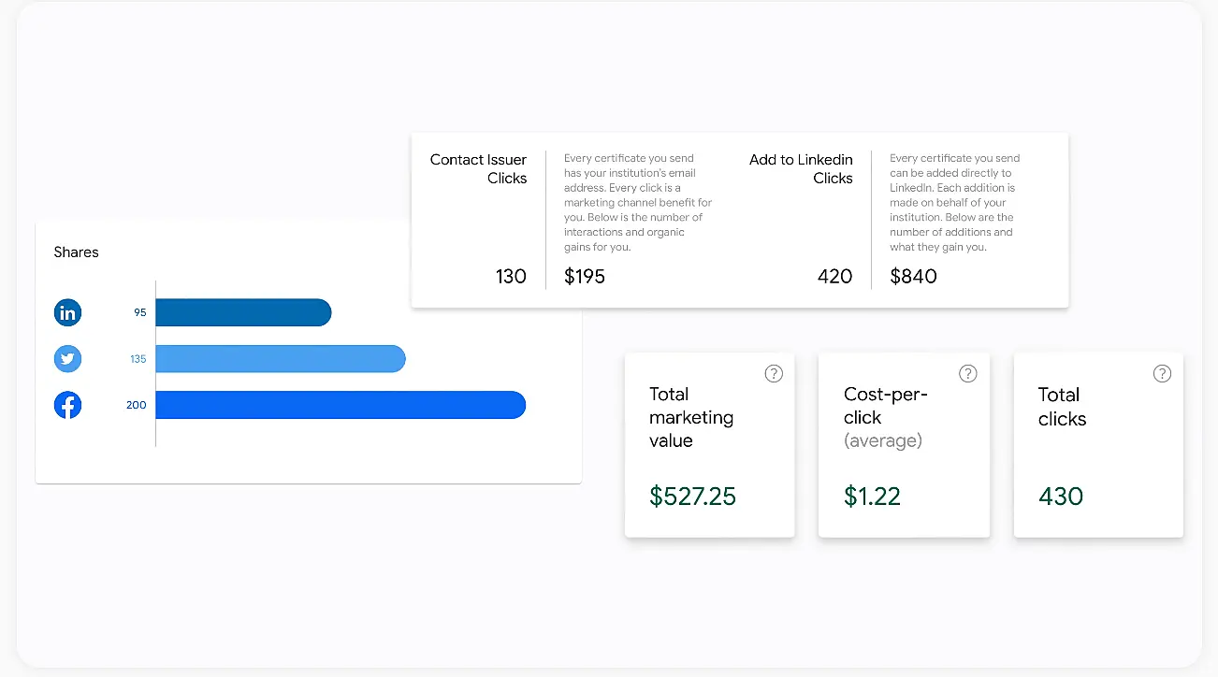Click the Contact Issuer Clicks heading
Image resolution: width=1218 pixels, height=677 pixels.
coord(478,168)
